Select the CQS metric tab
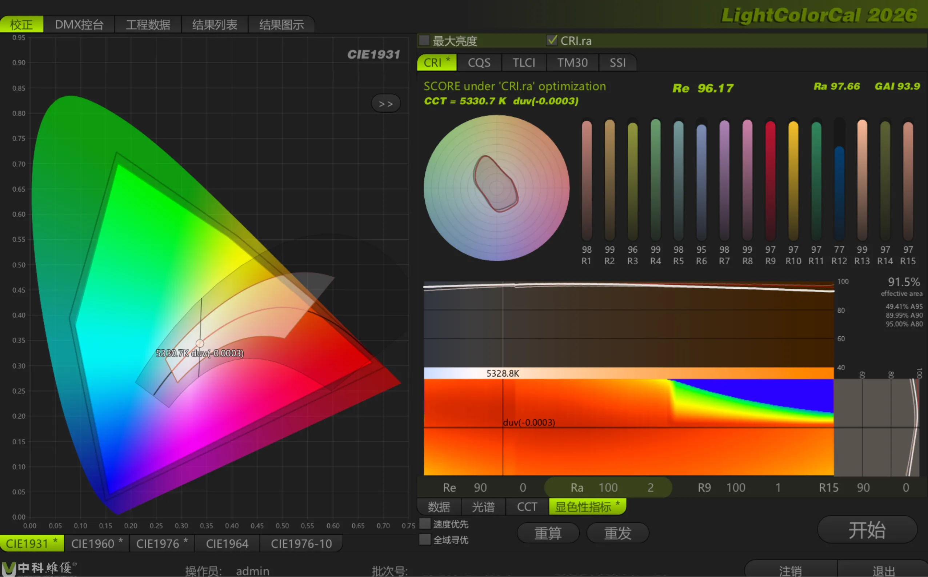Screen dimensions: 928x577 click(479, 62)
